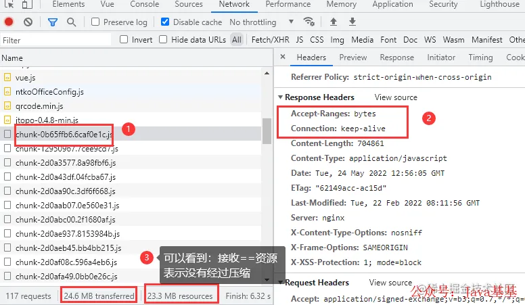
Task: Tick the Hide data URLs checkbox
Action: [x=163, y=39]
